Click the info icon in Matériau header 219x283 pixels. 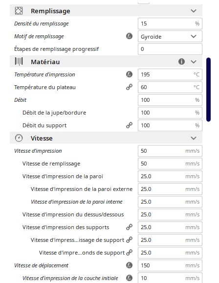pyautogui.click(x=181, y=62)
